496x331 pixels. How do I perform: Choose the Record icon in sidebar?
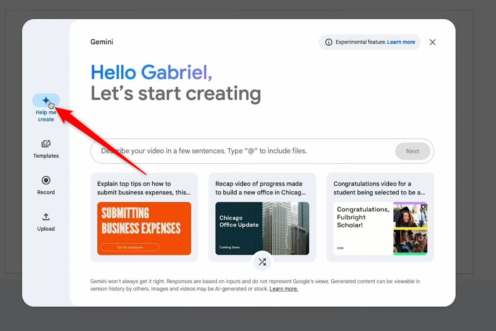[x=46, y=180]
